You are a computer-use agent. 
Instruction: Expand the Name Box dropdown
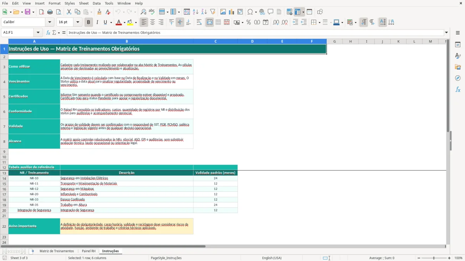tap(38, 32)
